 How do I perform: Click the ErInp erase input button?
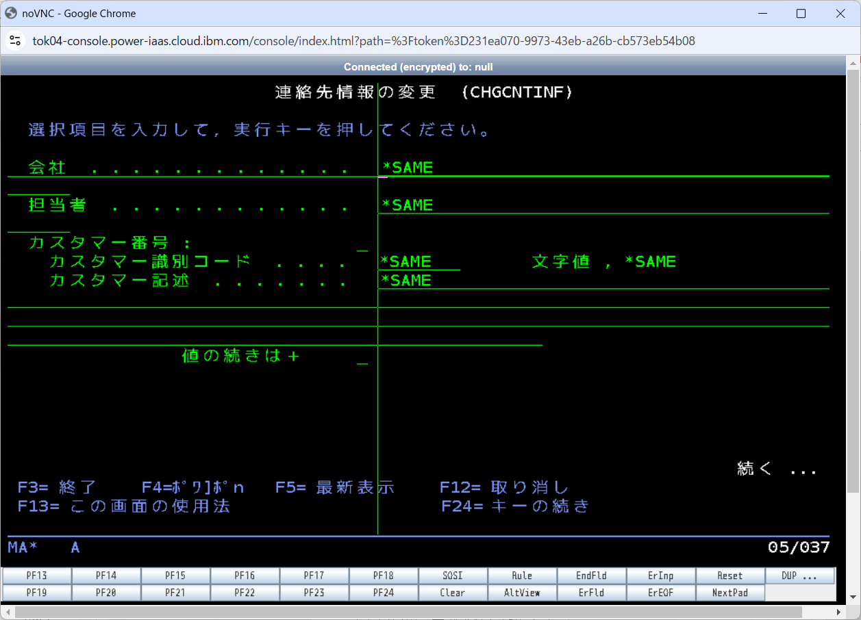pos(661,576)
